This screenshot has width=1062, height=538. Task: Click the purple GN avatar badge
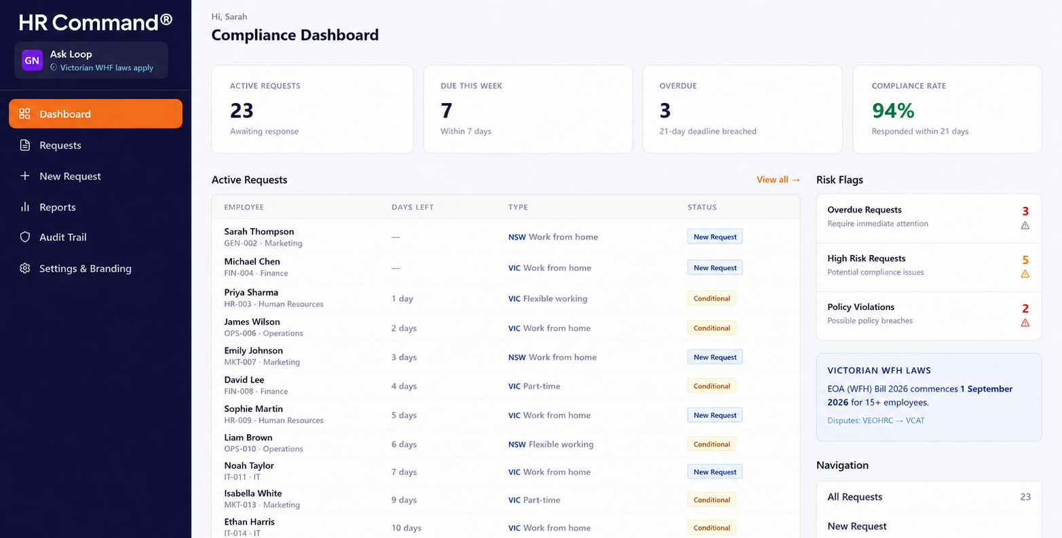(x=32, y=60)
